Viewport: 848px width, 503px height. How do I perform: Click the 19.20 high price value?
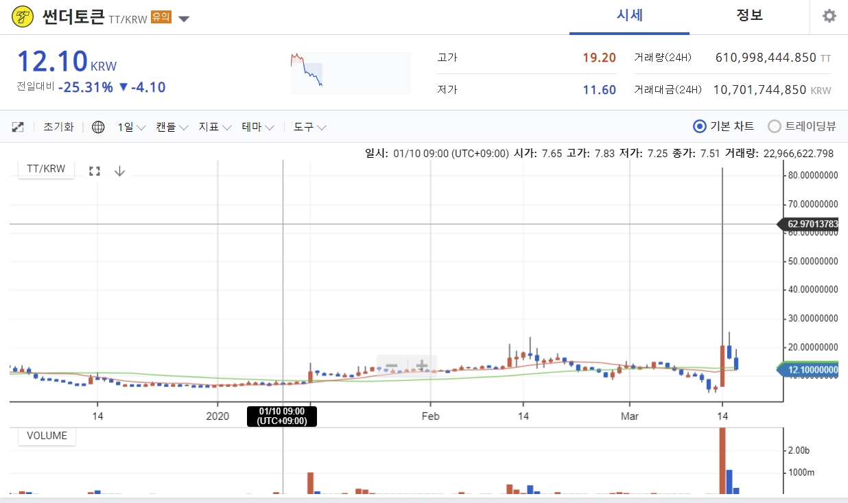[x=599, y=58]
